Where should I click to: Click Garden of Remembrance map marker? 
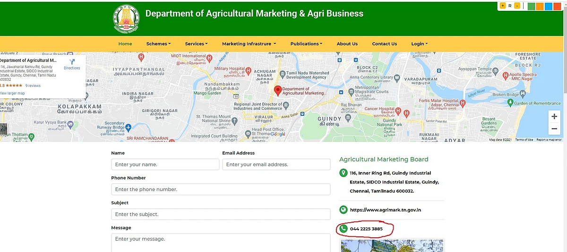click(510, 103)
